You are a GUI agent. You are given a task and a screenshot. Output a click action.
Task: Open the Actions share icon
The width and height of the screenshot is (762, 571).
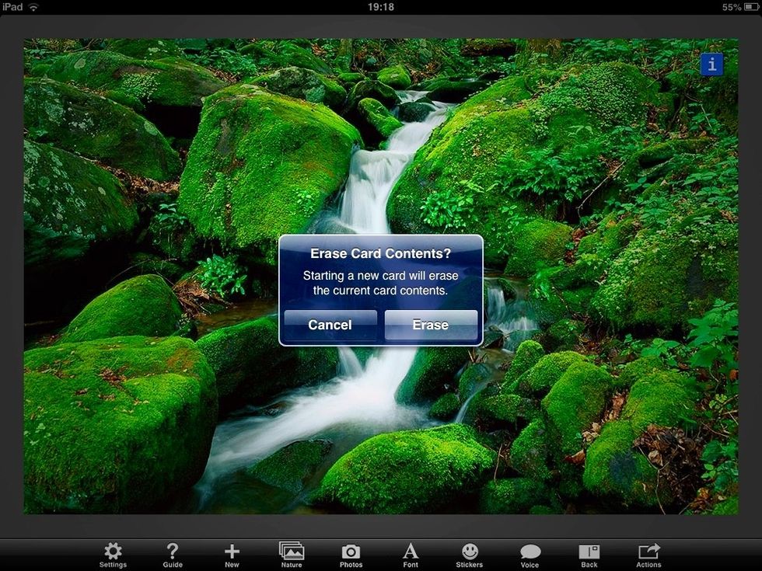(x=648, y=555)
